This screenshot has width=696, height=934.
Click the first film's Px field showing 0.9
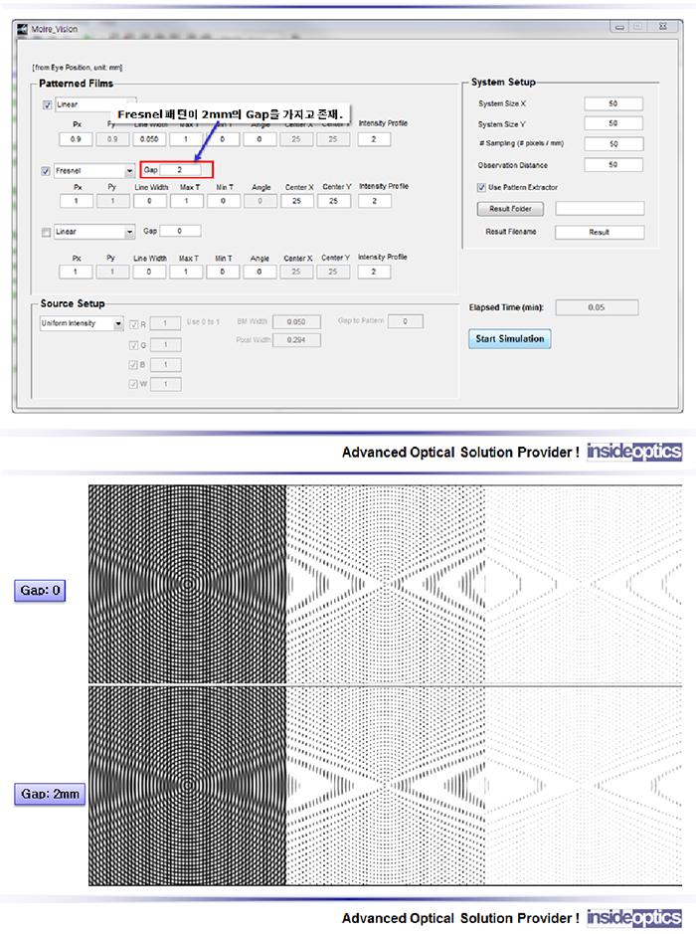click(x=76, y=139)
